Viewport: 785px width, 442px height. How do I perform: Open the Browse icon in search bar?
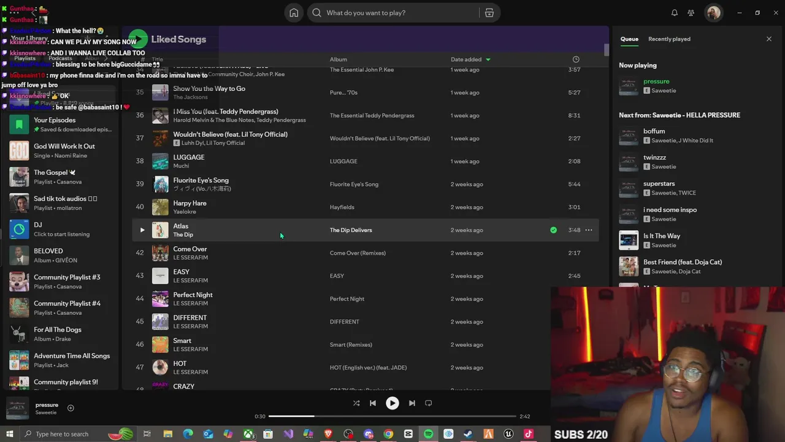point(489,13)
